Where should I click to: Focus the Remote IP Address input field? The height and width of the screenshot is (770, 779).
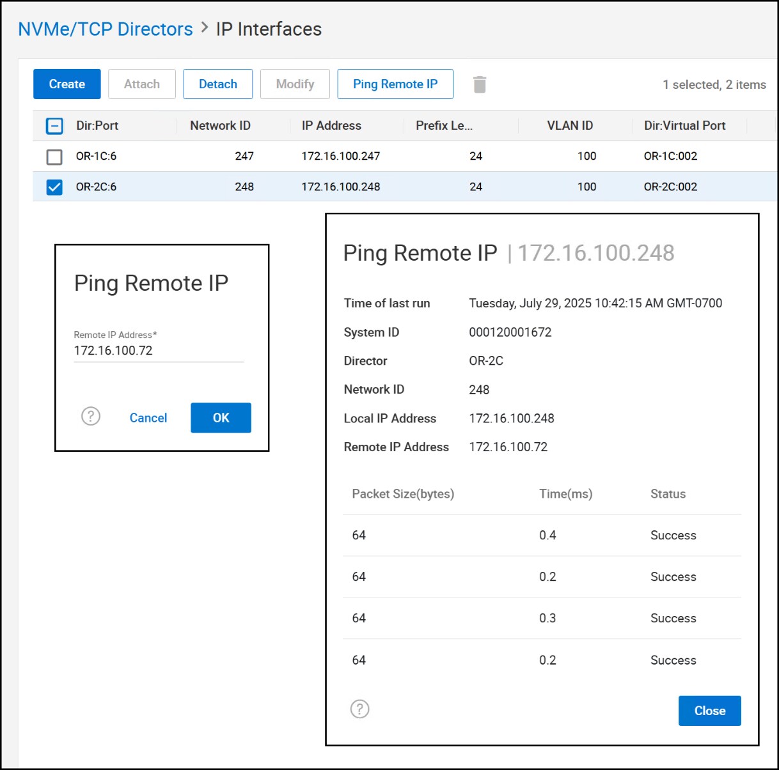pos(159,351)
